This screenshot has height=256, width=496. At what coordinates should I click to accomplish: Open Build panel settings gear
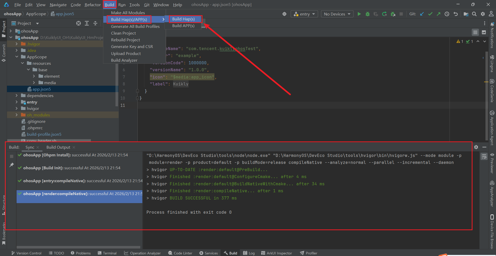(476, 147)
